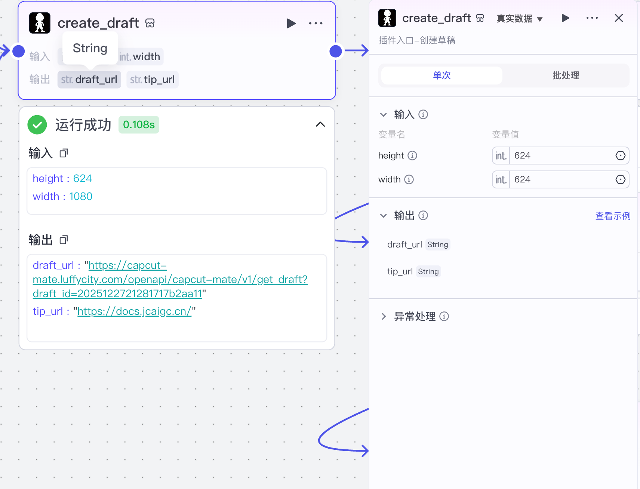Viewport: 640px width, 489px height.
Task: Select the 单次 tab
Action: tap(441, 75)
